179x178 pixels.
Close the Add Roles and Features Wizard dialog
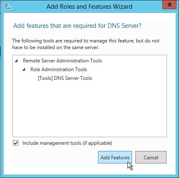169,5
